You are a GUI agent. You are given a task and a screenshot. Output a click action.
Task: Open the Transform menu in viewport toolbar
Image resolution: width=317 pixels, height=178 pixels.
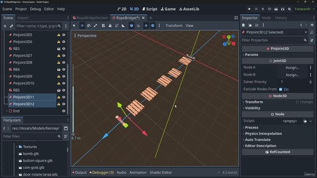(x=174, y=26)
